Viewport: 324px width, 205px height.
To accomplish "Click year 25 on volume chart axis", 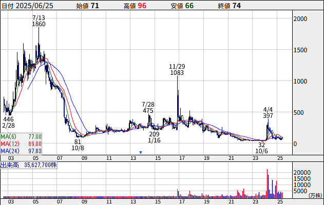I will click(x=280, y=201).
